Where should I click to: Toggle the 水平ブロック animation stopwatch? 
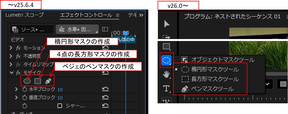[x=25, y=90]
